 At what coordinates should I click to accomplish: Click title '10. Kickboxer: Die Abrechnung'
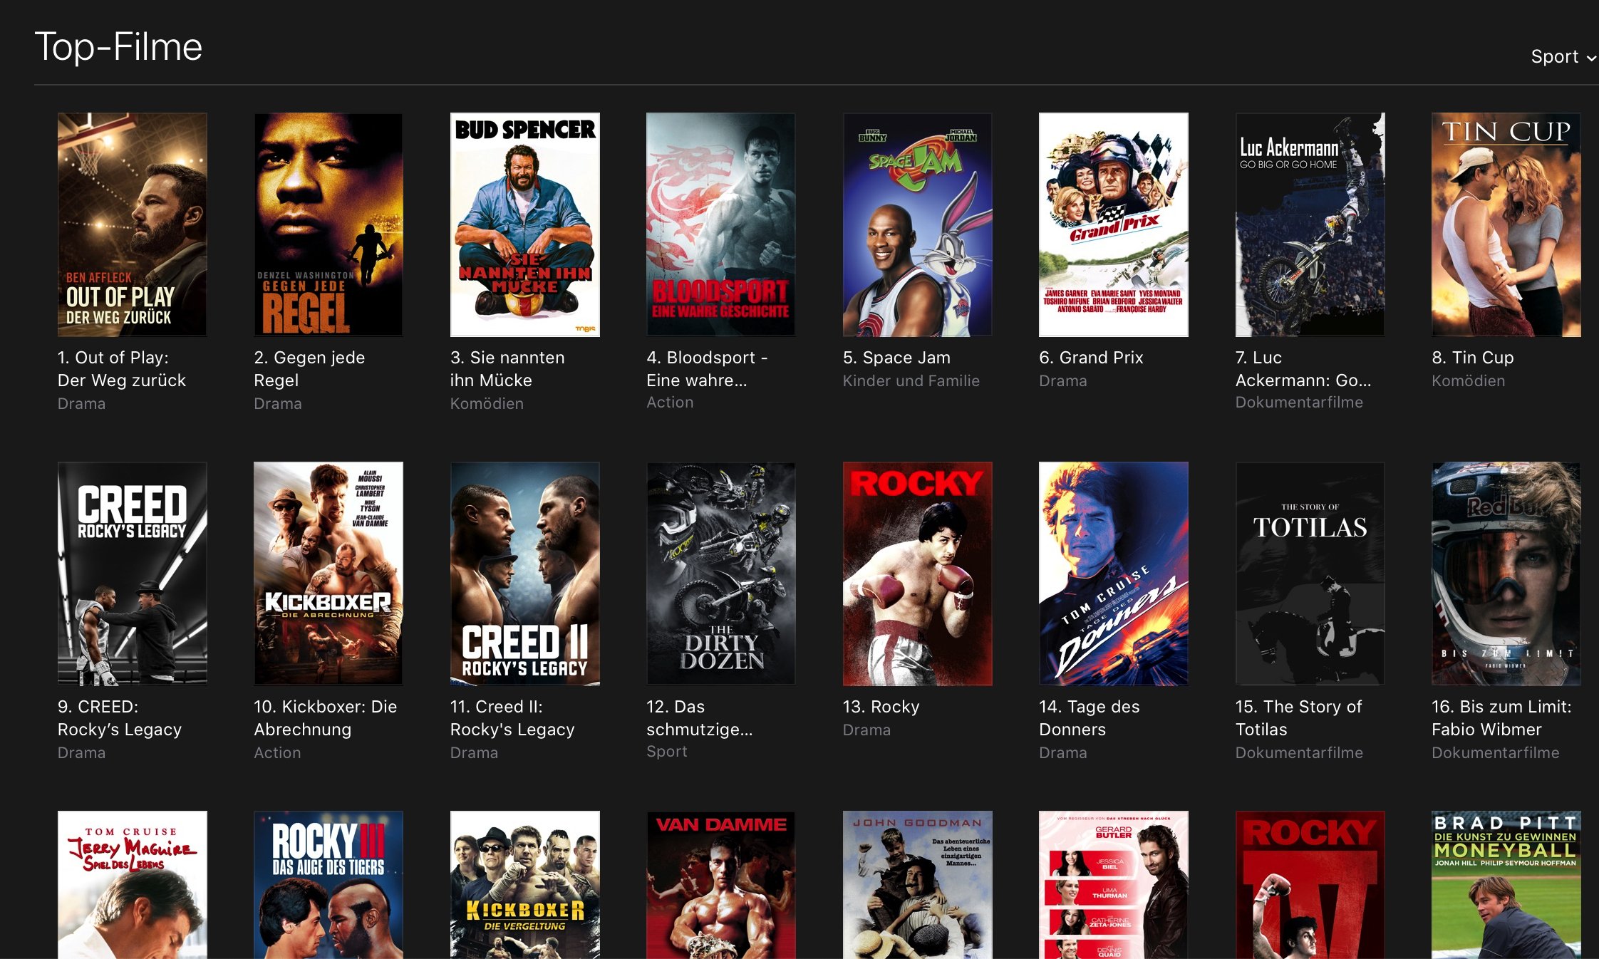tap(325, 718)
